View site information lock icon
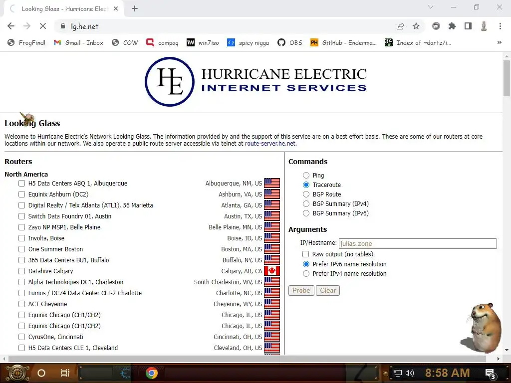Image resolution: width=511 pixels, height=383 pixels. (62, 26)
